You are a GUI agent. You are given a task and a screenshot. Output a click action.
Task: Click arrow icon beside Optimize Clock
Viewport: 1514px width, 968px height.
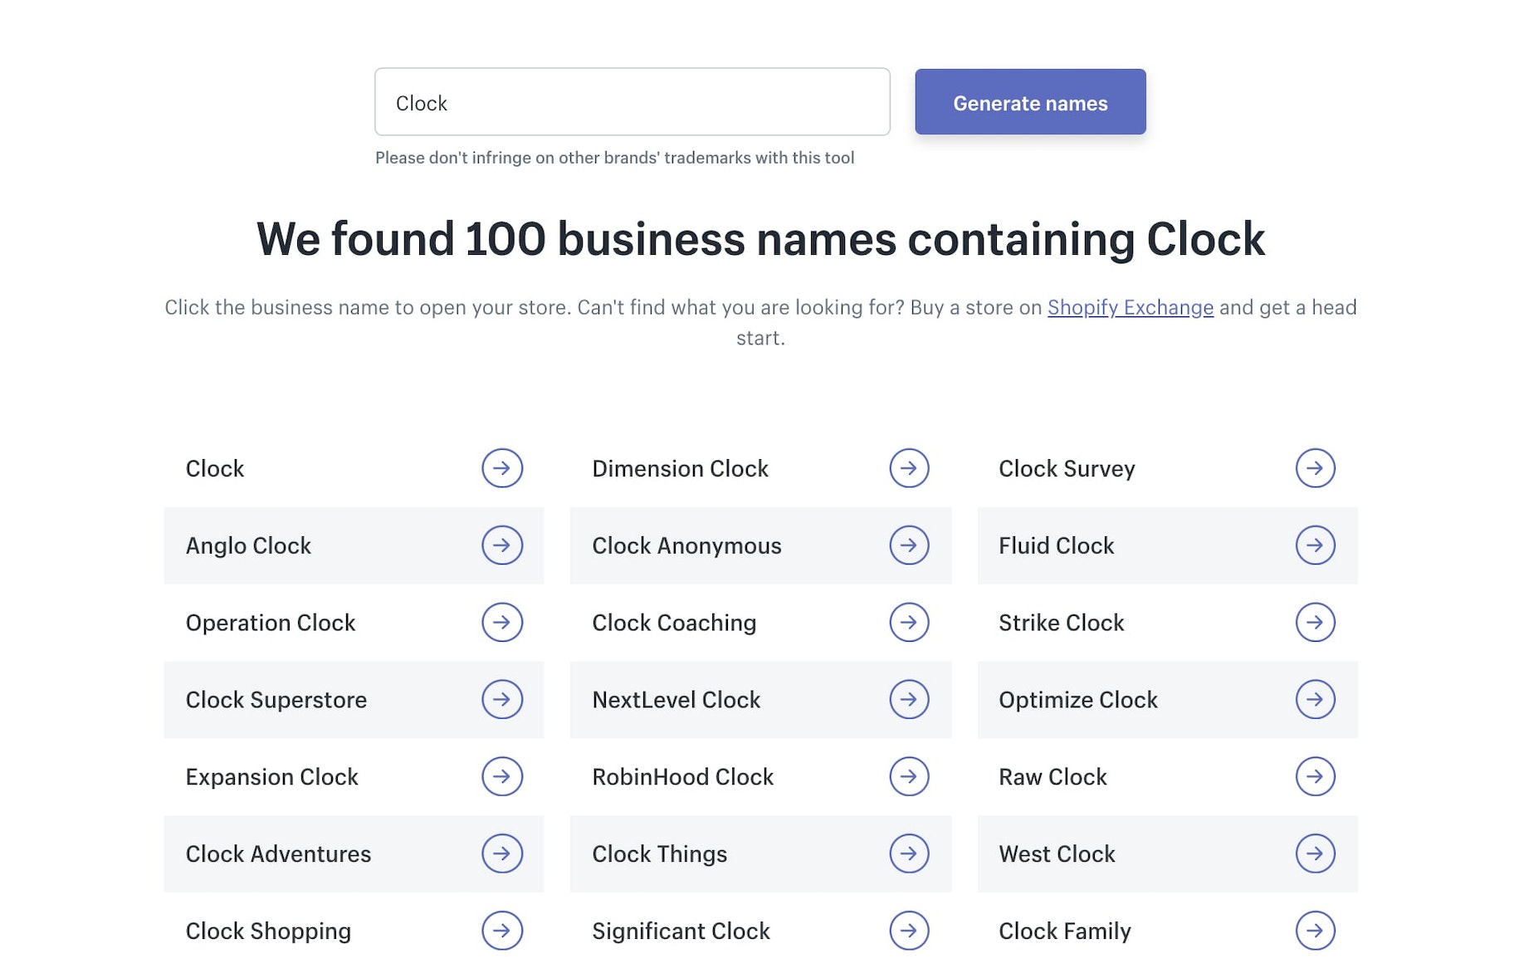pos(1315,700)
